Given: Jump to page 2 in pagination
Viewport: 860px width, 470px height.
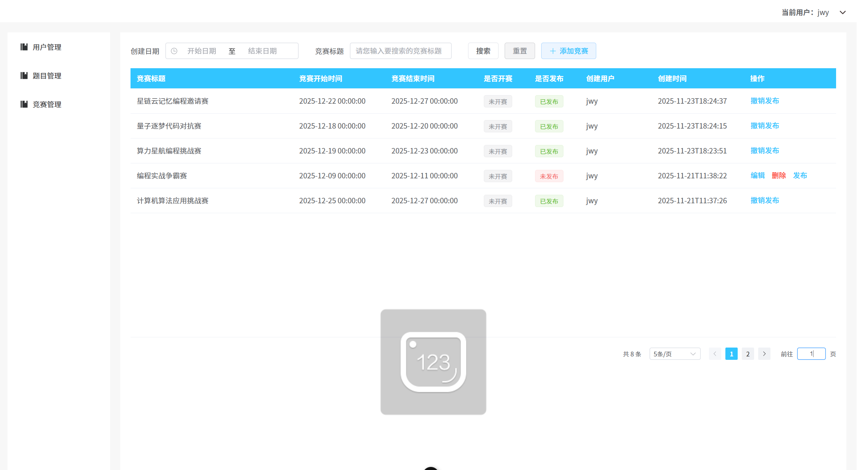Looking at the screenshot, I should [748, 354].
